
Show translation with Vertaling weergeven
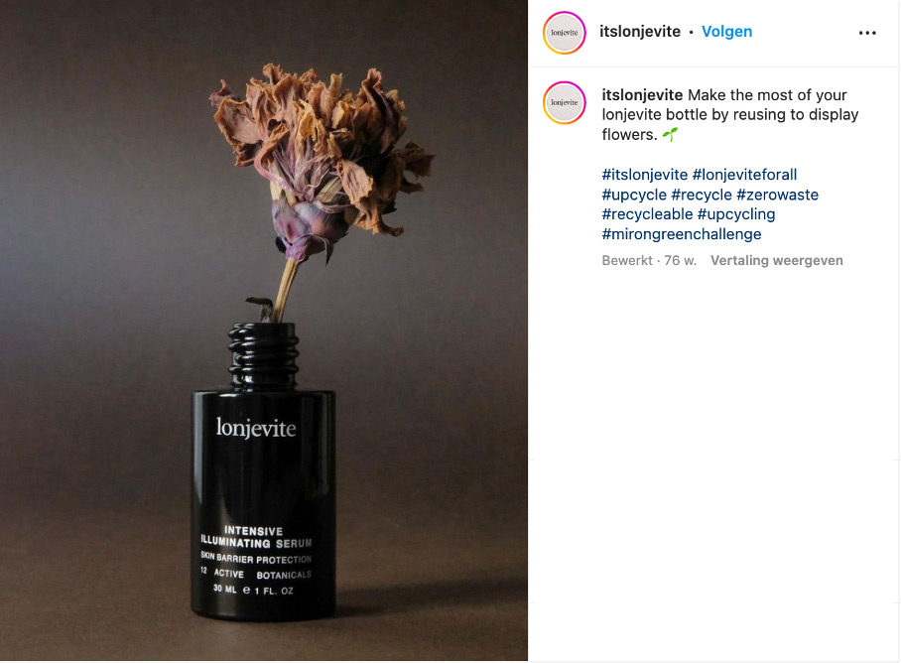(776, 261)
